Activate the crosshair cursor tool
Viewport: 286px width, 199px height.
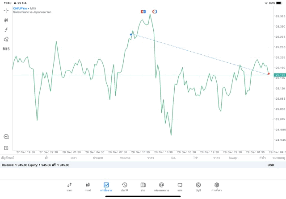[x=6, y=10]
